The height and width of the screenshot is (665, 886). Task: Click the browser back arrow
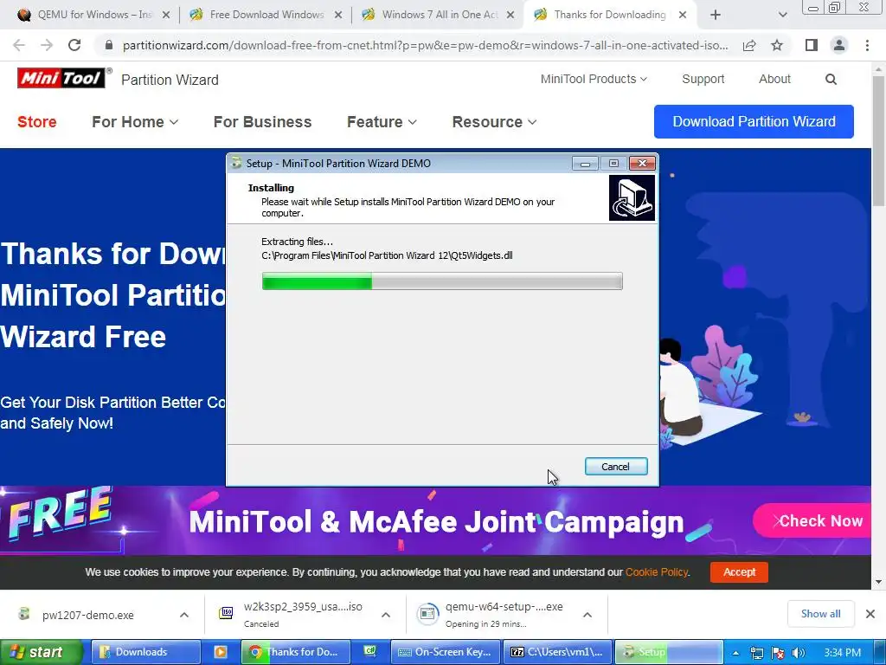click(x=19, y=45)
